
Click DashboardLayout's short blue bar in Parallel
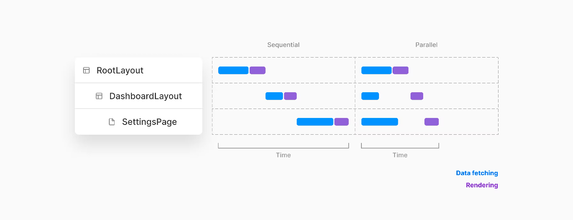pos(370,96)
